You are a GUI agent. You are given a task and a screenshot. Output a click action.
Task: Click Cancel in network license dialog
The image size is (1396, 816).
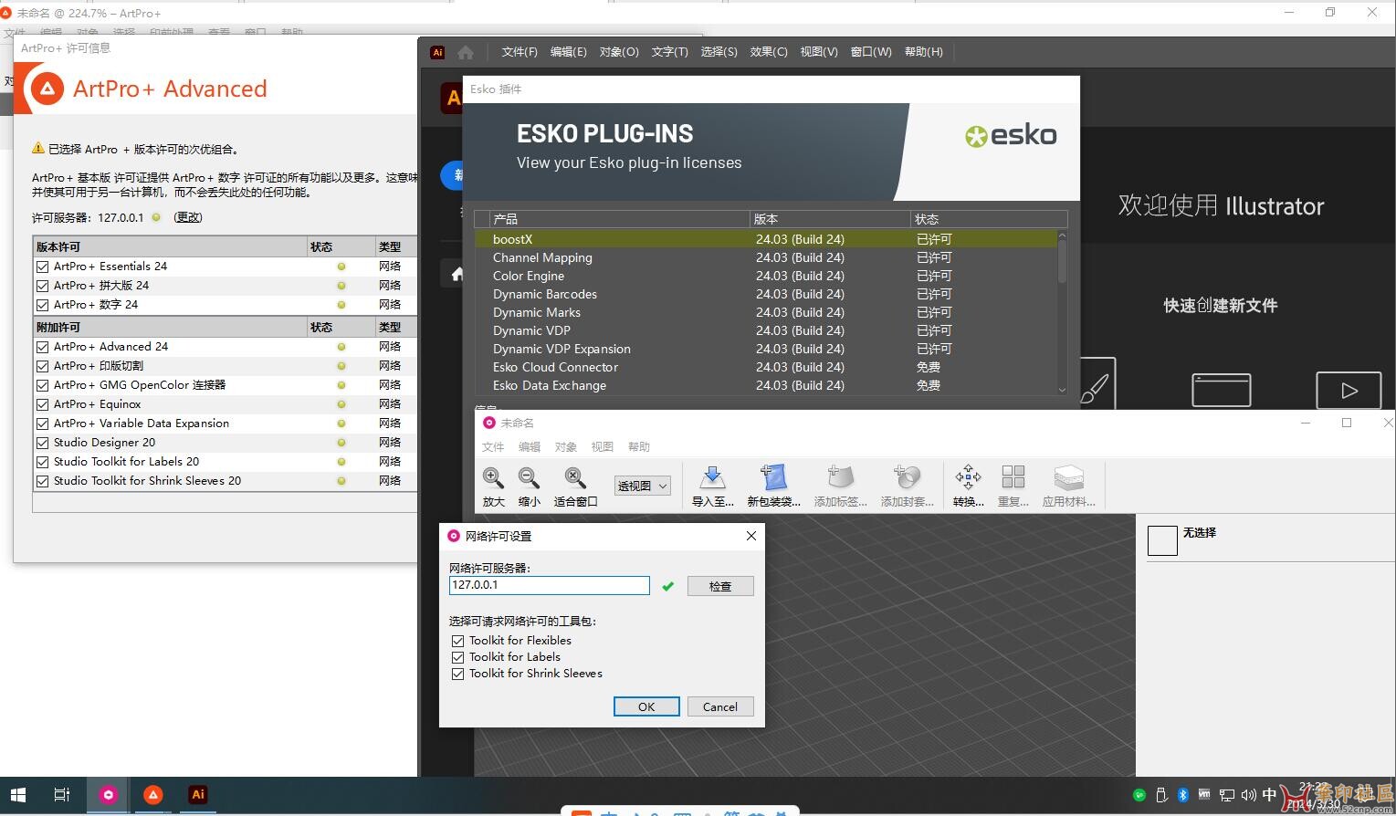tap(720, 706)
